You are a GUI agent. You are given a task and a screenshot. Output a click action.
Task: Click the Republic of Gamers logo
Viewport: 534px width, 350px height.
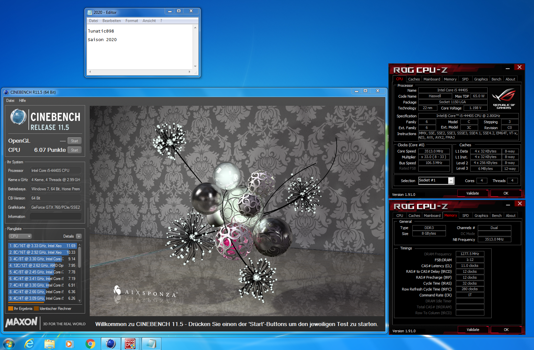pyautogui.click(x=504, y=99)
